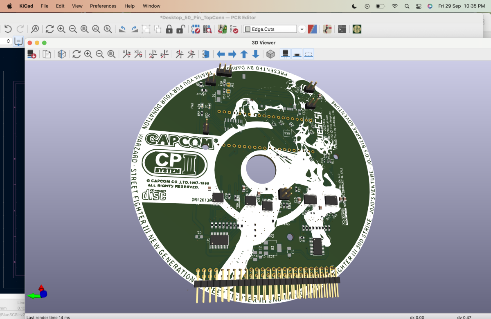Zoom to fit in the 3D Viewer

point(111,54)
